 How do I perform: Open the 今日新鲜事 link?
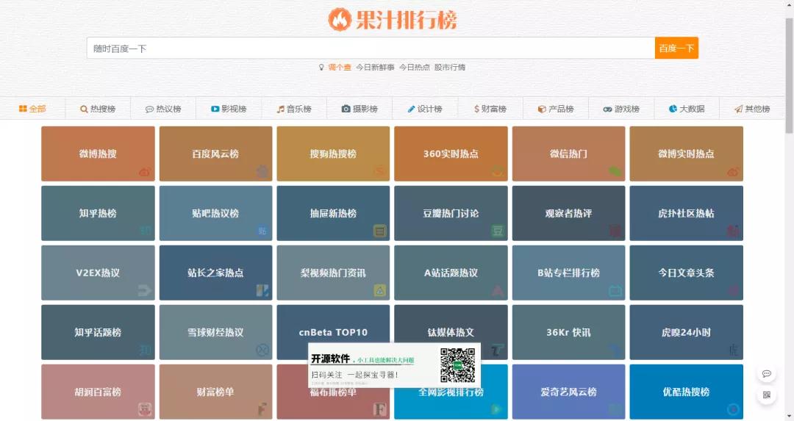tap(375, 68)
